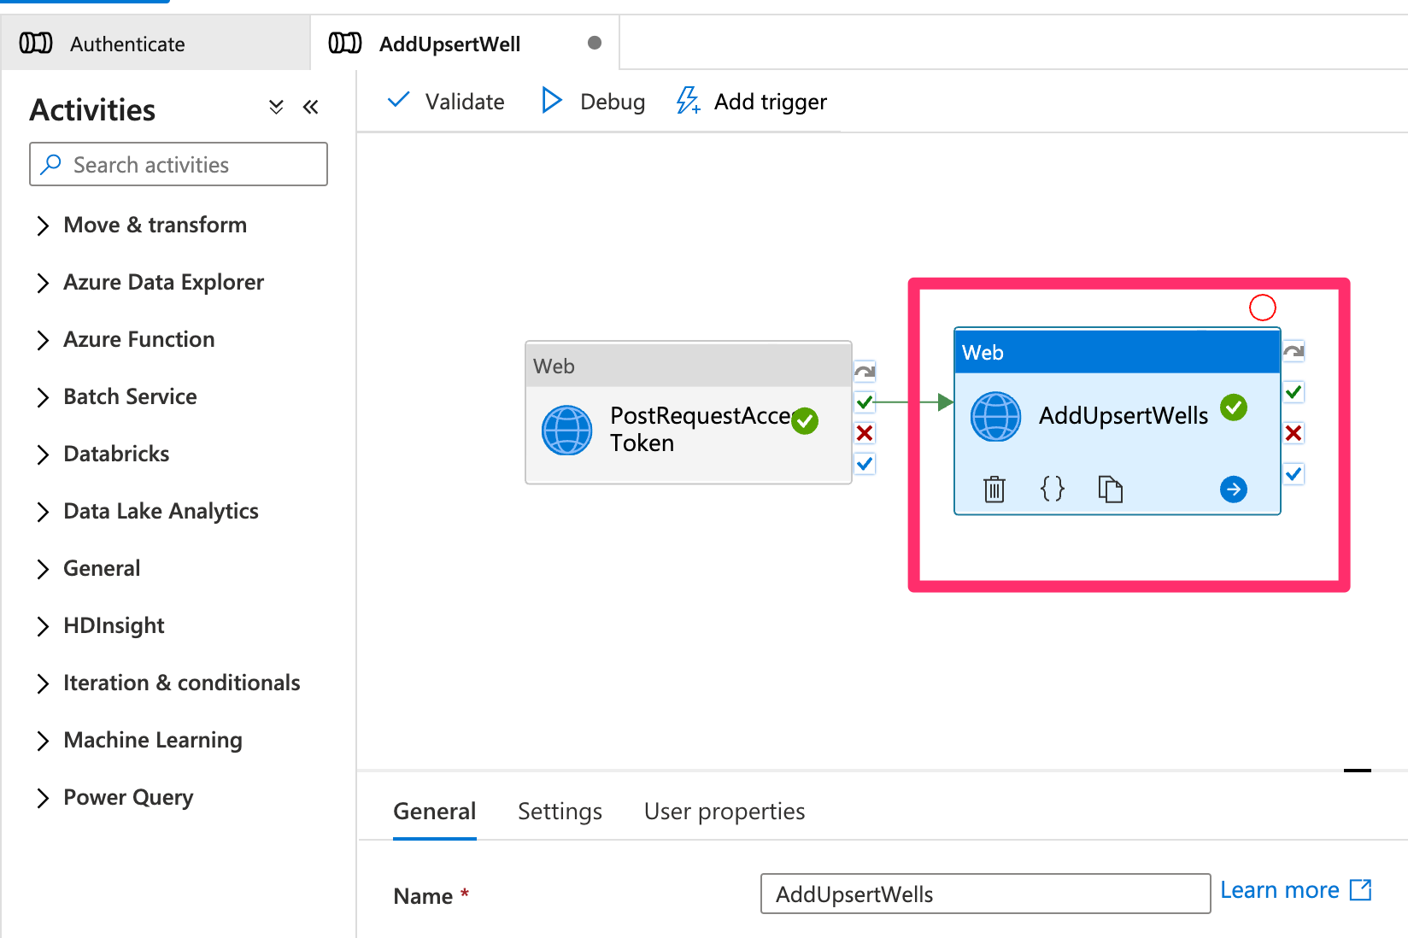1408x938 pixels.
Task: Click the red breakpoint circle above AddUpsertWells
Action: [1263, 308]
